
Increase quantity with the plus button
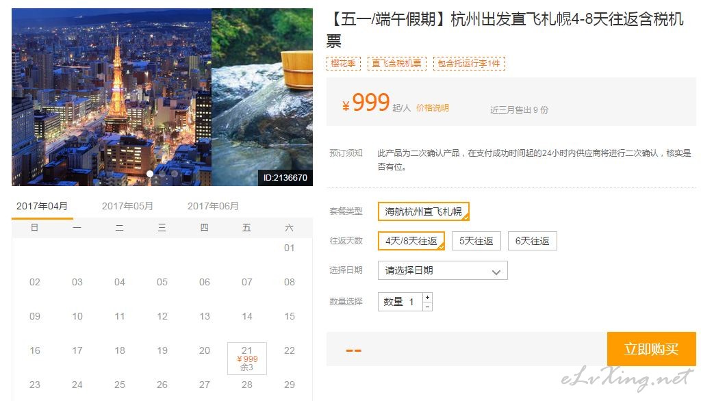[x=427, y=297]
